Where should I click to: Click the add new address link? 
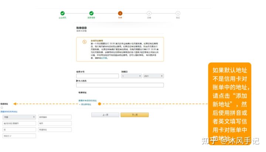coord(85,104)
